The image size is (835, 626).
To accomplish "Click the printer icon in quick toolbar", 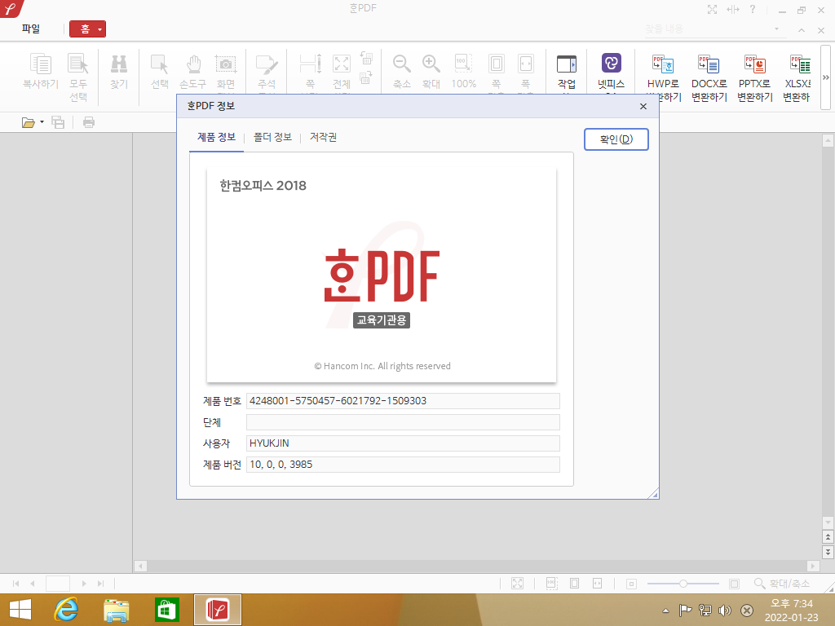I will click(x=89, y=122).
